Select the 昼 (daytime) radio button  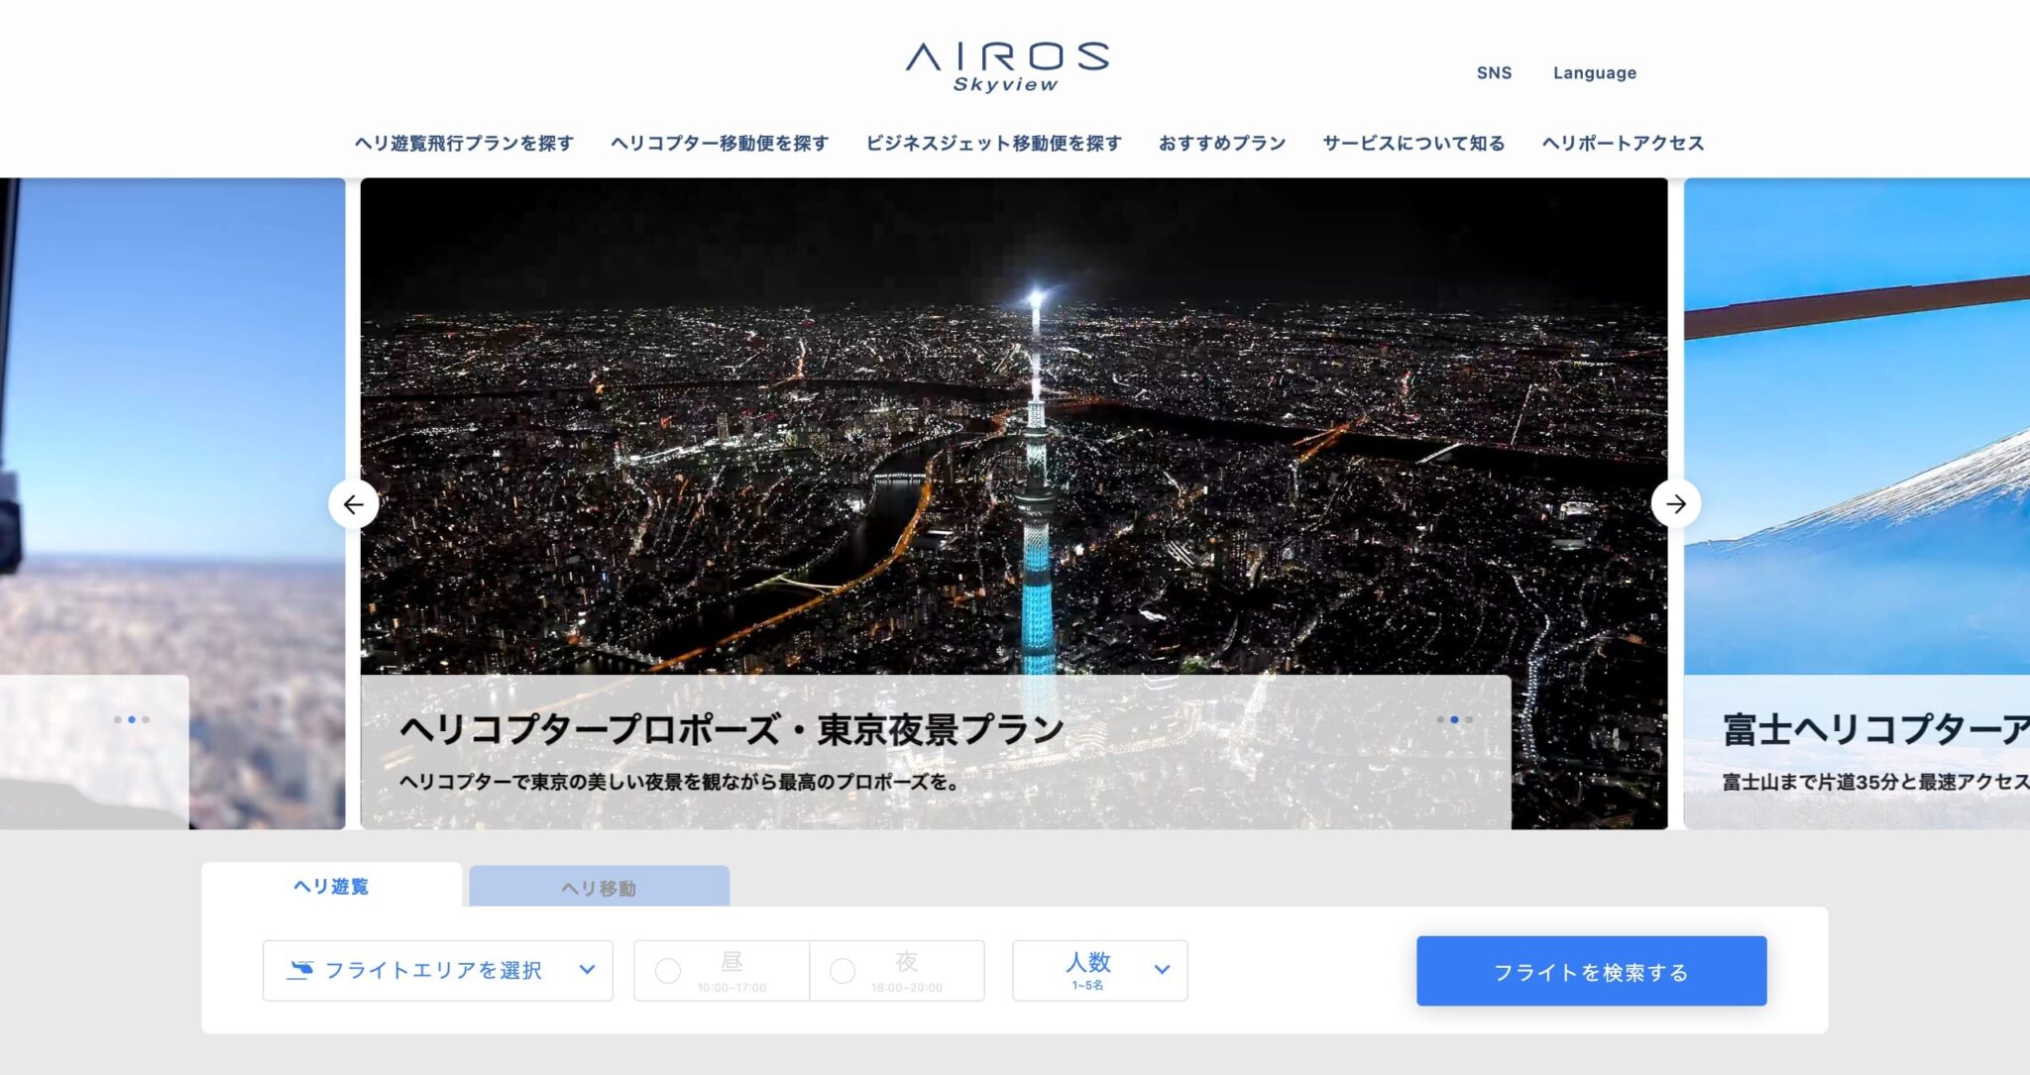click(670, 970)
